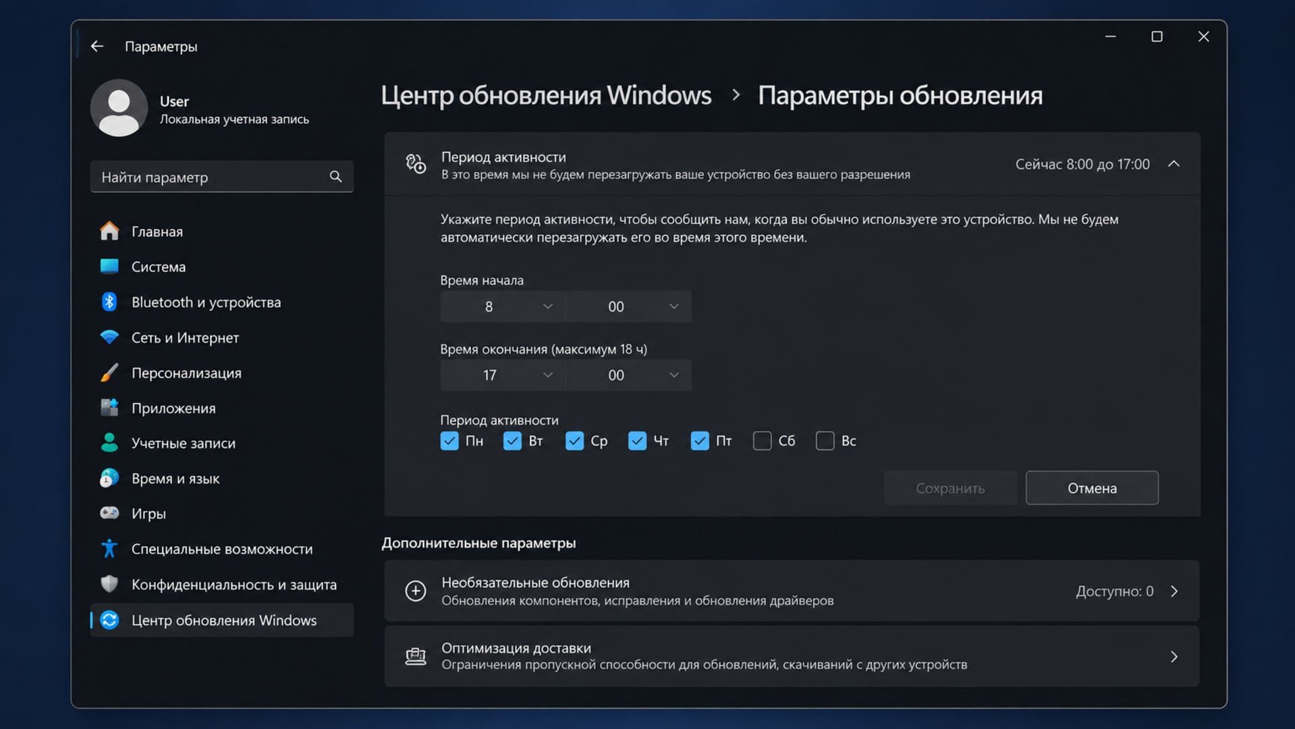Click the Персонализация brush icon
This screenshot has width=1295, height=729.
point(109,373)
